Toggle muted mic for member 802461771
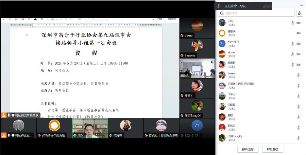This screenshot has height=155, width=306. tap(292, 44)
